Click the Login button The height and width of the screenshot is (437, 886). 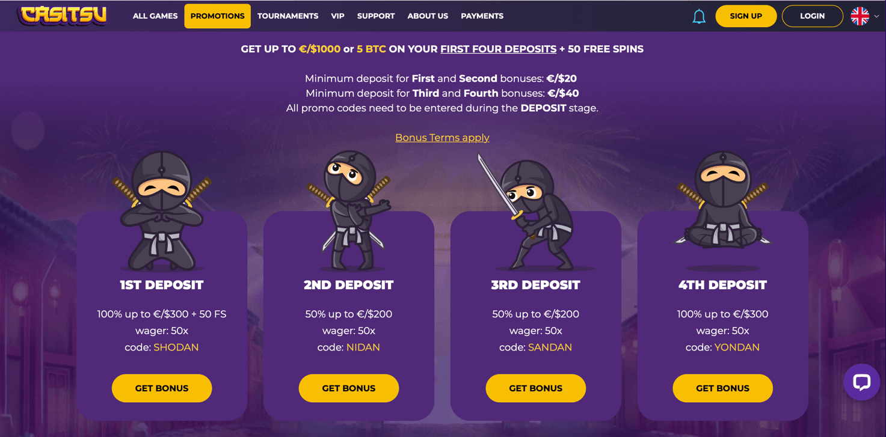point(812,16)
